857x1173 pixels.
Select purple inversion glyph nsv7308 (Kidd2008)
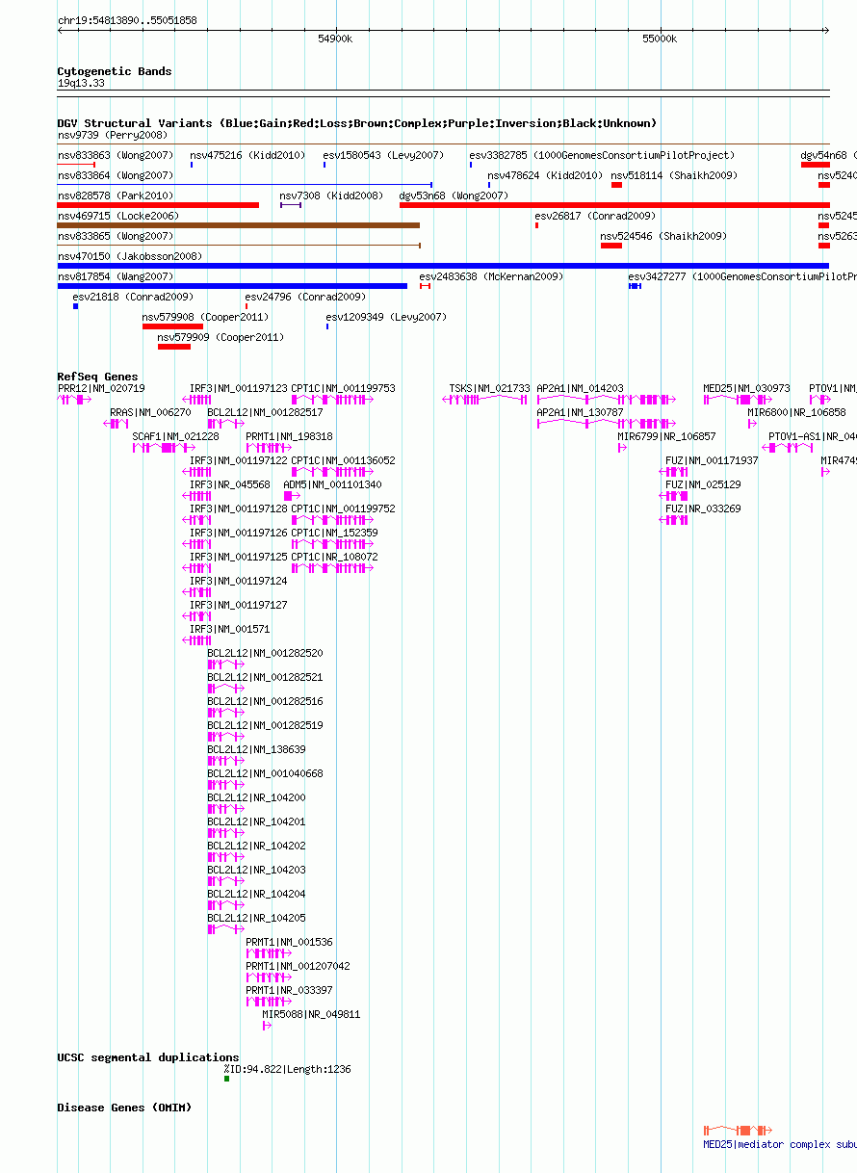[x=291, y=205]
